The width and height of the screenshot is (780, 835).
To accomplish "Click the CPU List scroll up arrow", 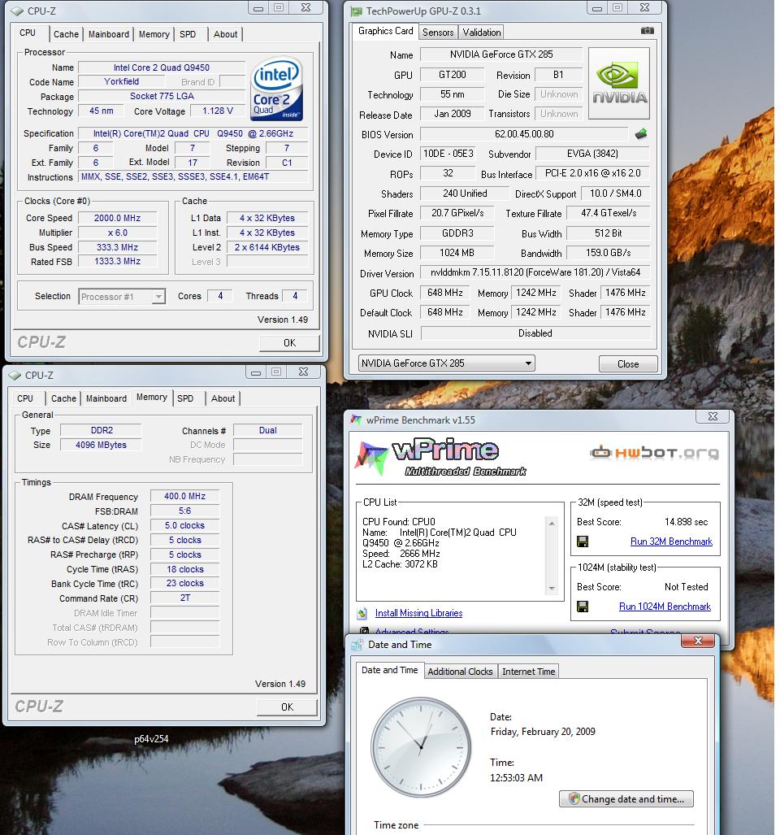I will [552, 524].
